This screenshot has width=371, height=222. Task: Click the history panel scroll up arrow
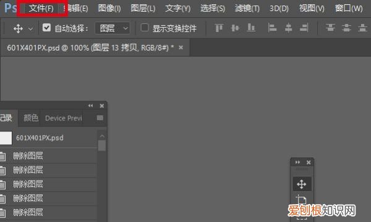coord(102,136)
